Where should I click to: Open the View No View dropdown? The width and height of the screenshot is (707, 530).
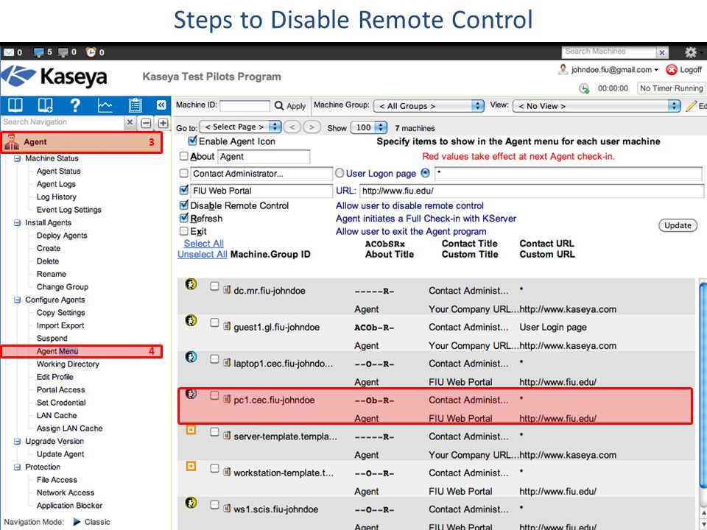597,106
